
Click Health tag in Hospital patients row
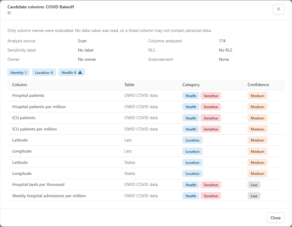tap(191, 96)
